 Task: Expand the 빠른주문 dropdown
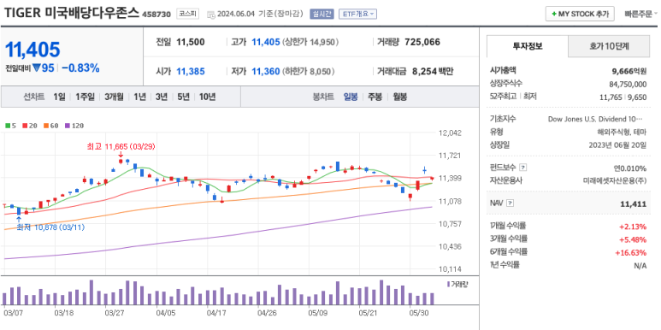[641, 14]
